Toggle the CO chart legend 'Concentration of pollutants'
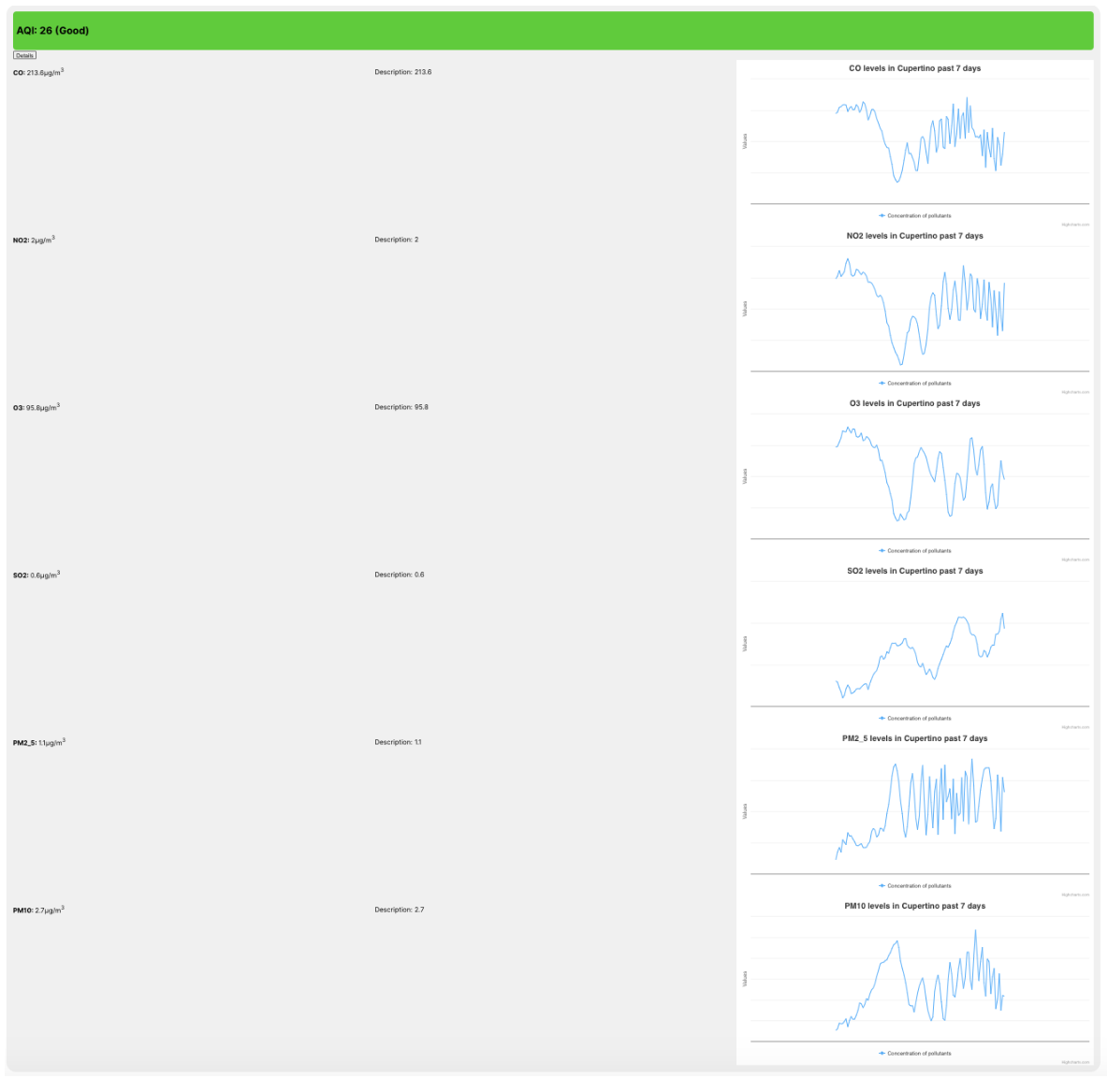The height and width of the screenshot is (1078, 1108). pyautogui.click(x=915, y=215)
